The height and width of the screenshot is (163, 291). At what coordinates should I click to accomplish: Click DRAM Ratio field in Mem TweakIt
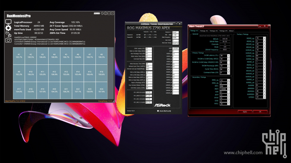225,42
